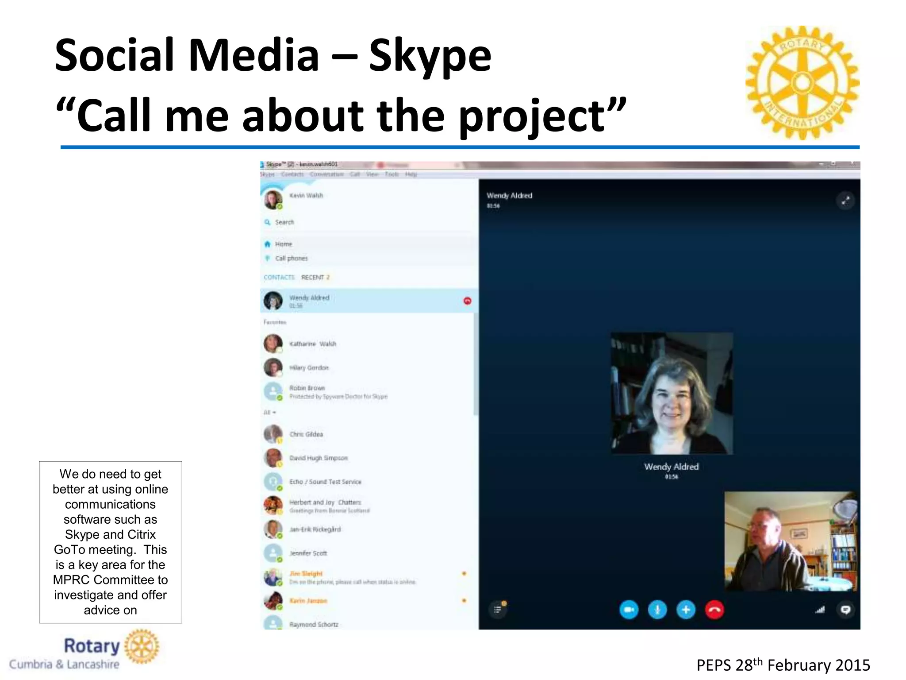Open the Tools menu

(392, 174)
